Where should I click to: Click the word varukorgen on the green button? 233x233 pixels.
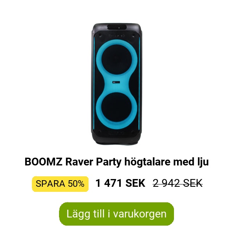(140, 214)
